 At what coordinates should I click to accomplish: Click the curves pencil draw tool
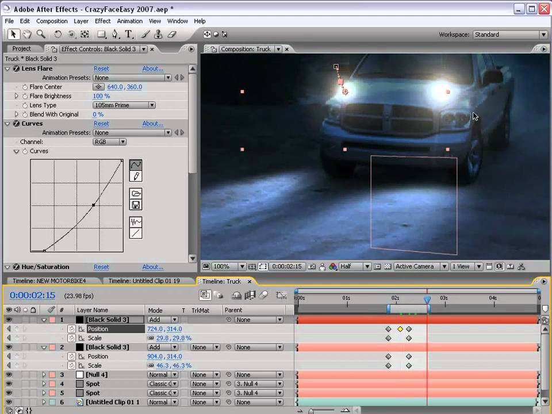pos(136,177)
